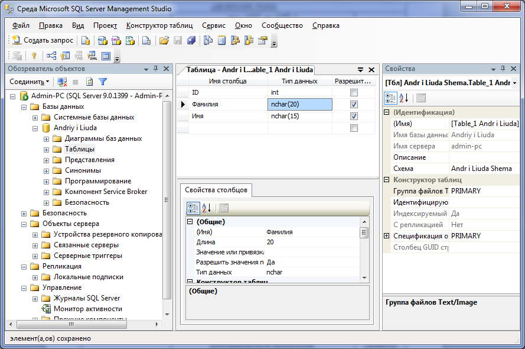The height and width of the screenshot is (349, 525).
Task: Open the Вид menu
Action: point(78,25)
